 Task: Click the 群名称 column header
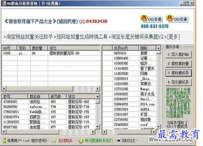[38, 97]
